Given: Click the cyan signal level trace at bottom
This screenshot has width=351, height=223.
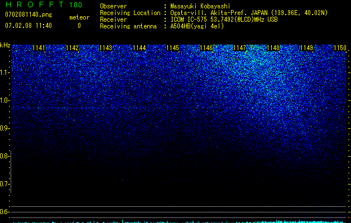Looking at the screenshot, I should (179, 221).
